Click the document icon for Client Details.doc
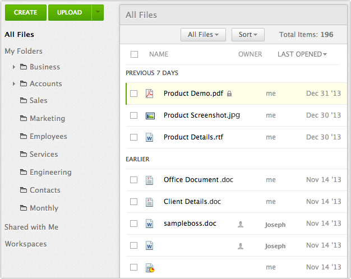Viewport: 351px width, 279px height. pyautogui.click(x=150, y=202)
